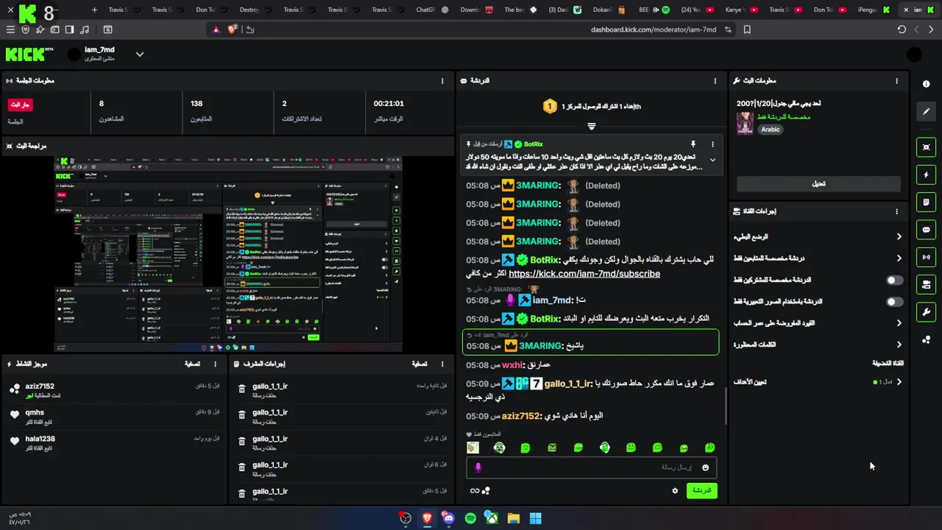The image size is (942, 530).
Task: Toggle emotes-only chat switch
Action: click(x=894, y=302)
